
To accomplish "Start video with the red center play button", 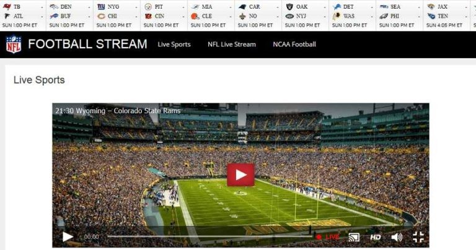I will [x=240, y=175].
